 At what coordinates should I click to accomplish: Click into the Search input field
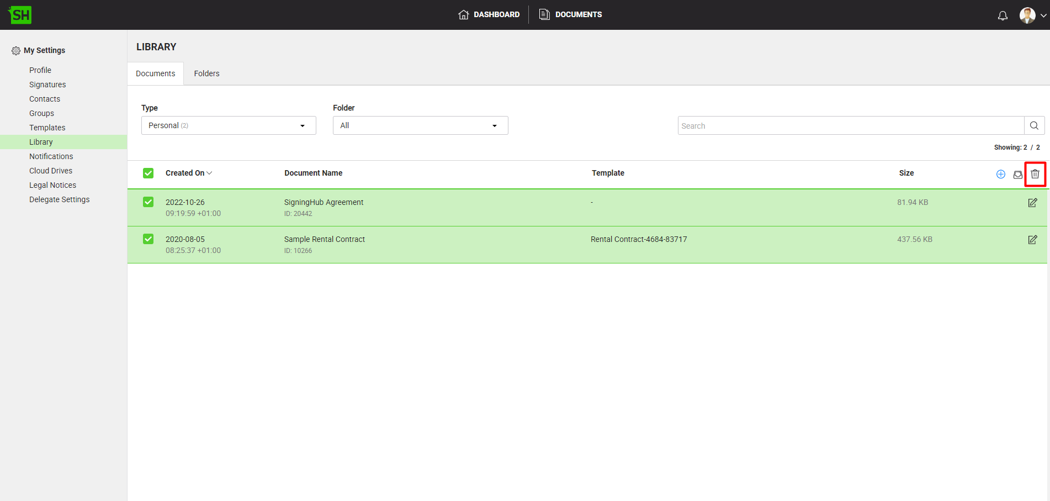click(850, 125)
